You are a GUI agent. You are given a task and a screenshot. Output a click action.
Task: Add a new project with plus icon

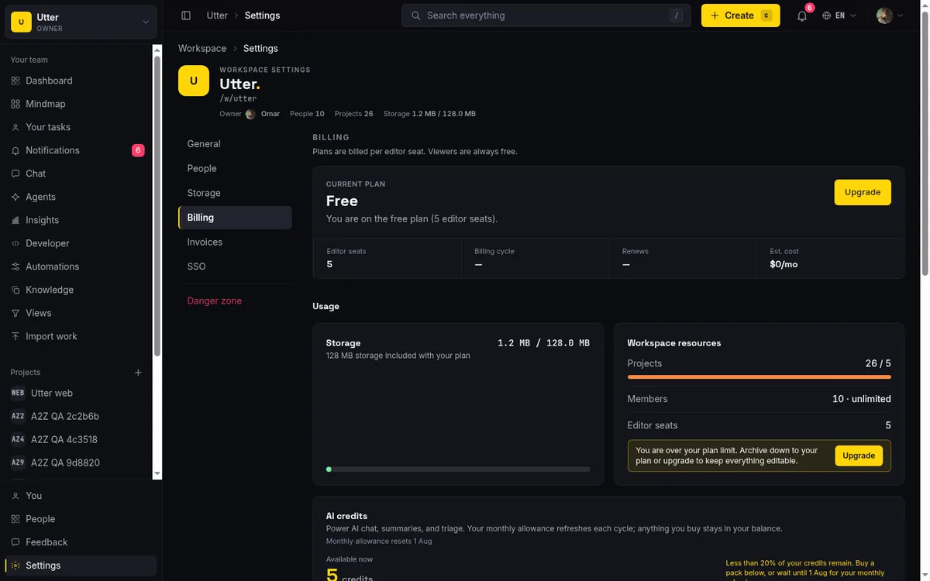[138, 373]
